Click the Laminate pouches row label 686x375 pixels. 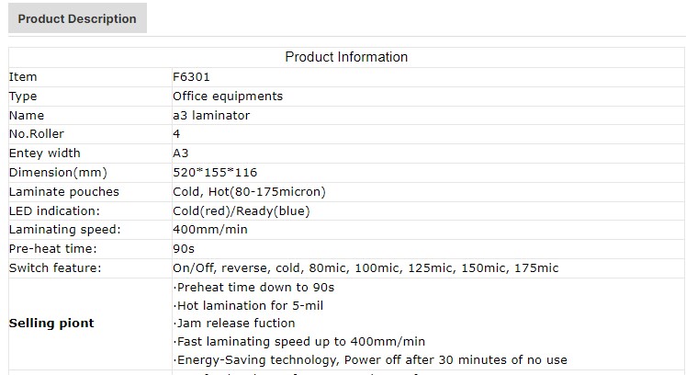[63, 192]
